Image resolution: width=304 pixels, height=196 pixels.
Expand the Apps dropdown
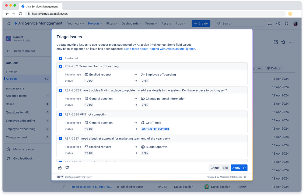(180, 23)
